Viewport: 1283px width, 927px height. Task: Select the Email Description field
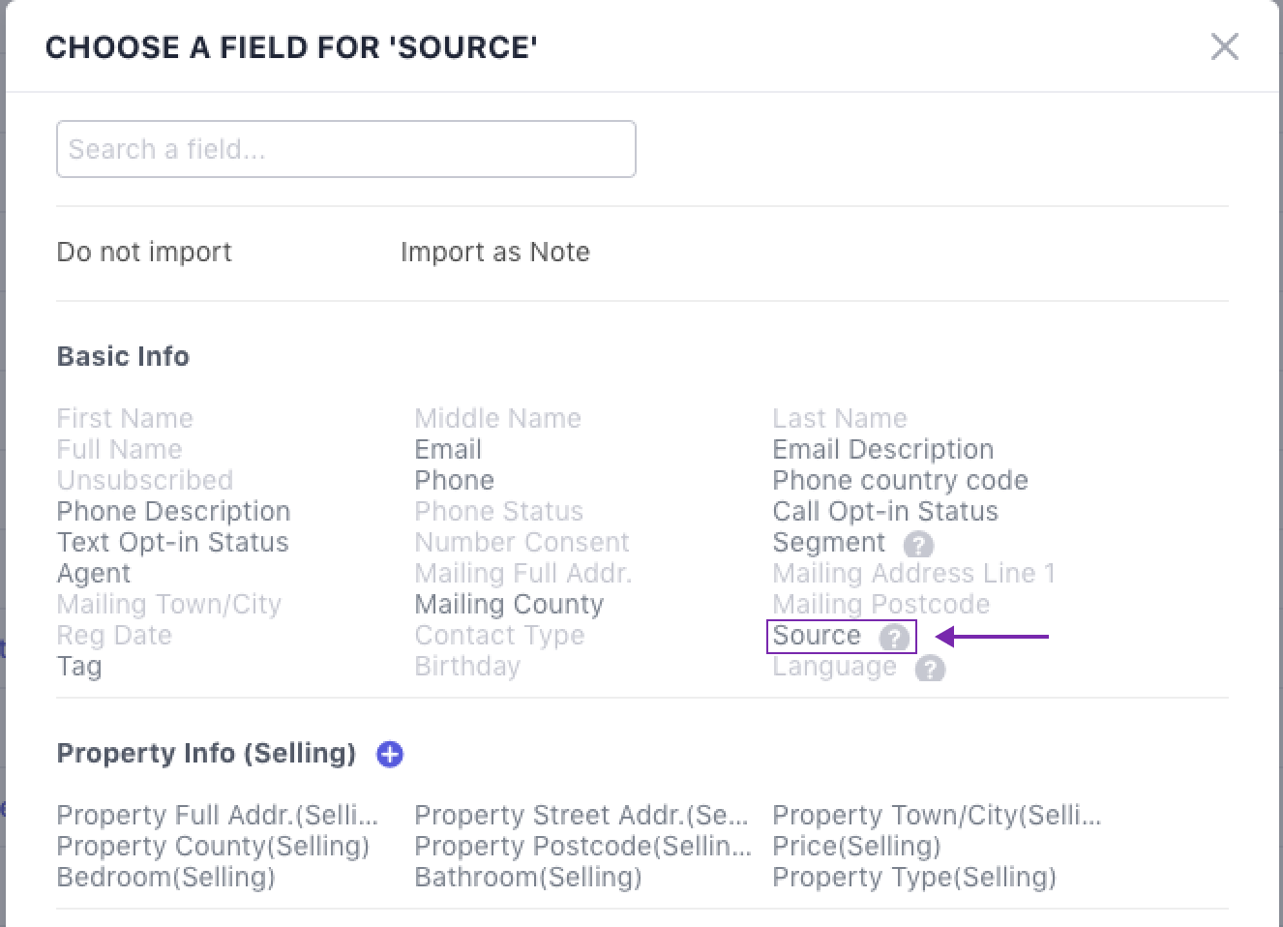tap(882, 449)
